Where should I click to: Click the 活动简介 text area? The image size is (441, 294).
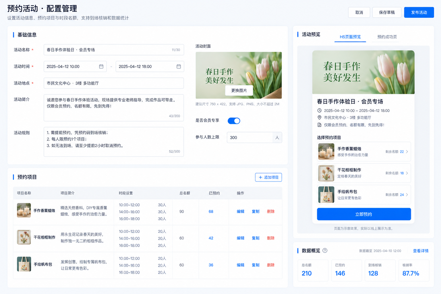coord(114,108)
